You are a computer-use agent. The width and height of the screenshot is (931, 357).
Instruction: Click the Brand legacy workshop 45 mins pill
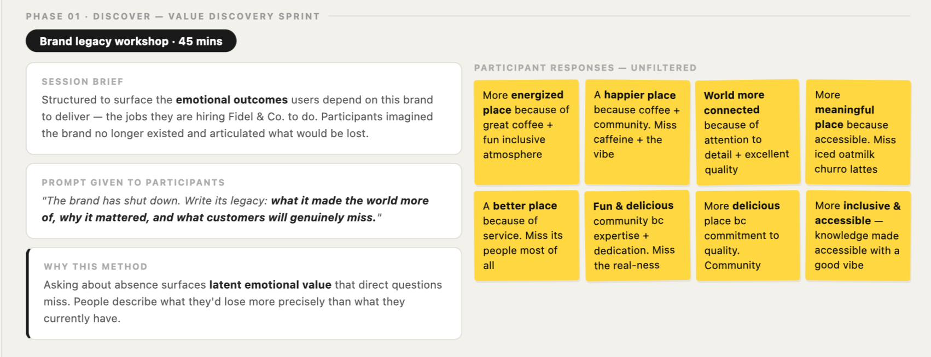tap(131, 41)
